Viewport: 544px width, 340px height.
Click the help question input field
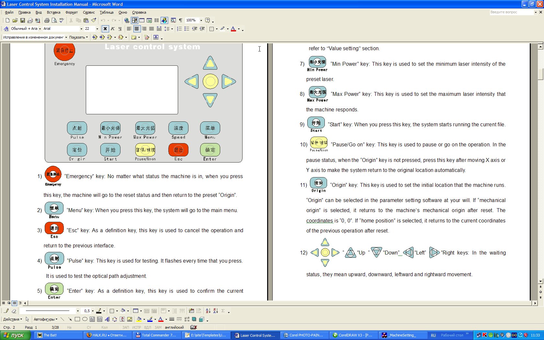coord(511,12)
